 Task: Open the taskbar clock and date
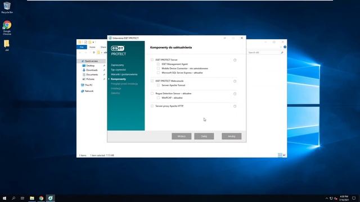(x=344, y=198)
